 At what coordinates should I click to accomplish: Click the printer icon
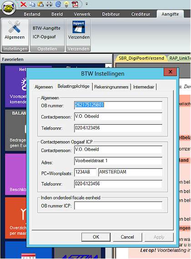tap(49, 4)
